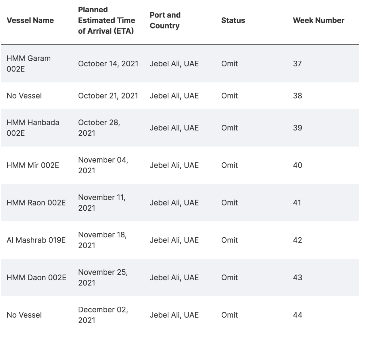The width and height of the screenshot is (368, 340).
Task: Click week number 44 cell
Action: (297, 315)
